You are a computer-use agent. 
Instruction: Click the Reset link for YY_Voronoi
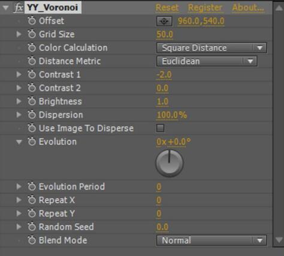[x=167, y=8]
